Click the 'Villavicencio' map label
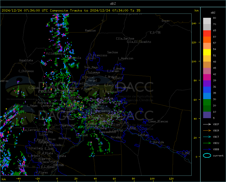The width and height of the screenshot is (226, 182). [x=56, y=54]
